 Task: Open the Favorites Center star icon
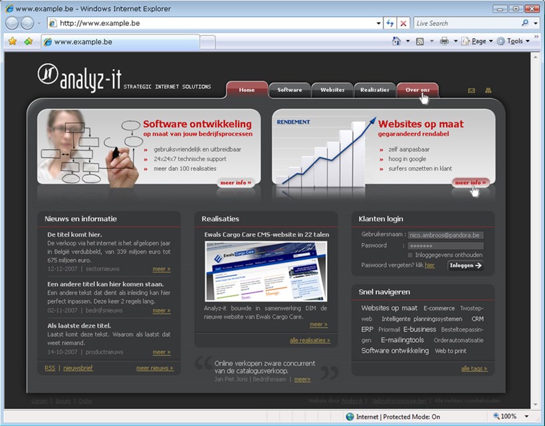coord(12,41)
